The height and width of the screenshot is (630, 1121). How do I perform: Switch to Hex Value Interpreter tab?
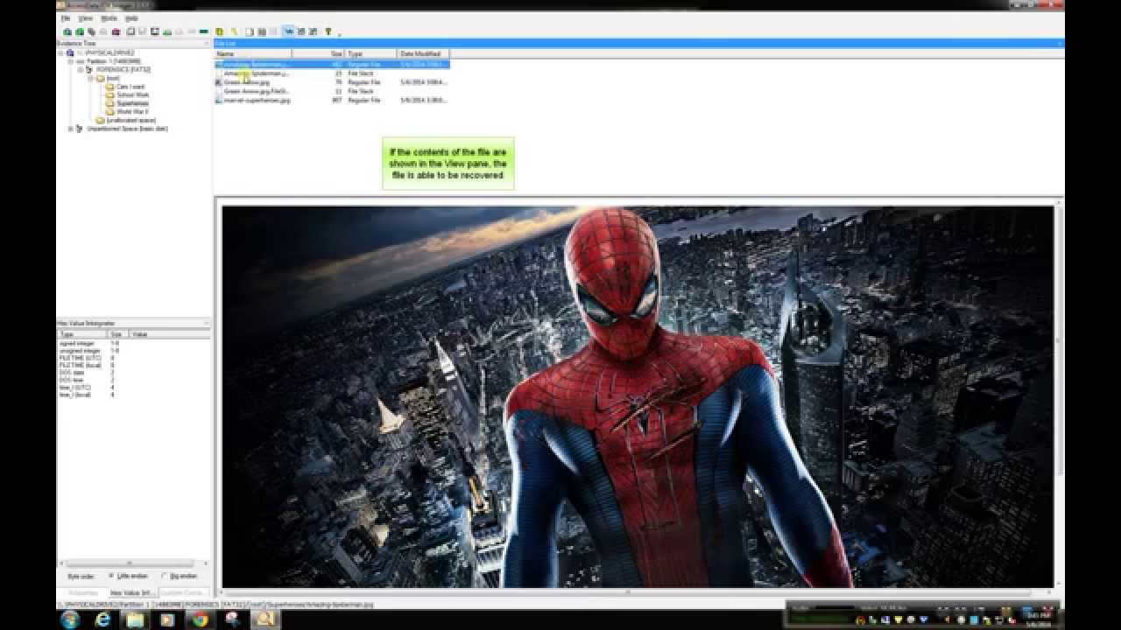132,592
